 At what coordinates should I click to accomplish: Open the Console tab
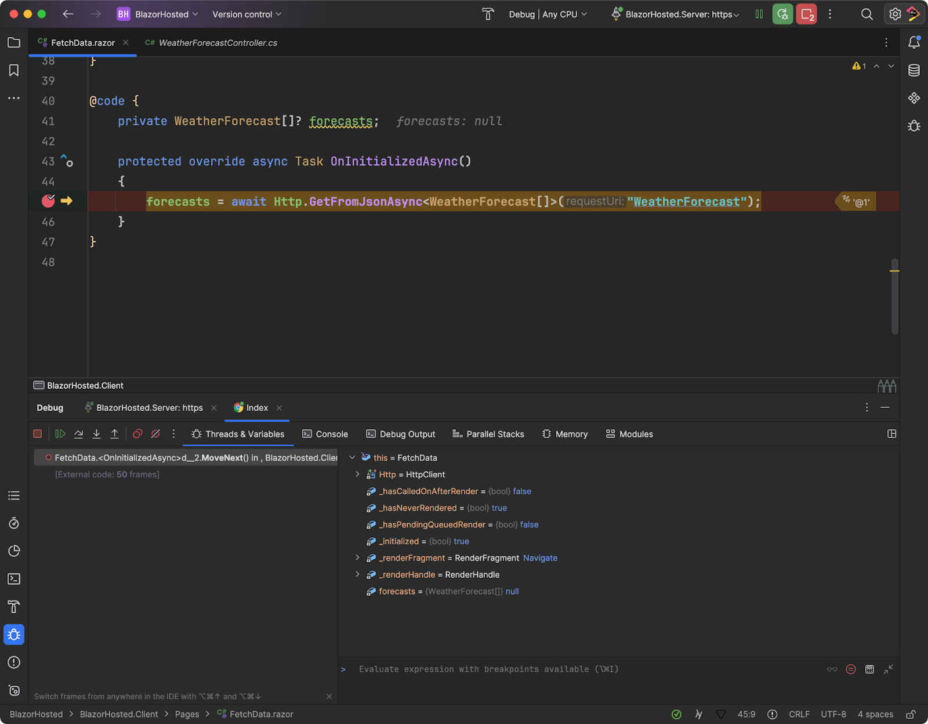click(x=325, y=434)
